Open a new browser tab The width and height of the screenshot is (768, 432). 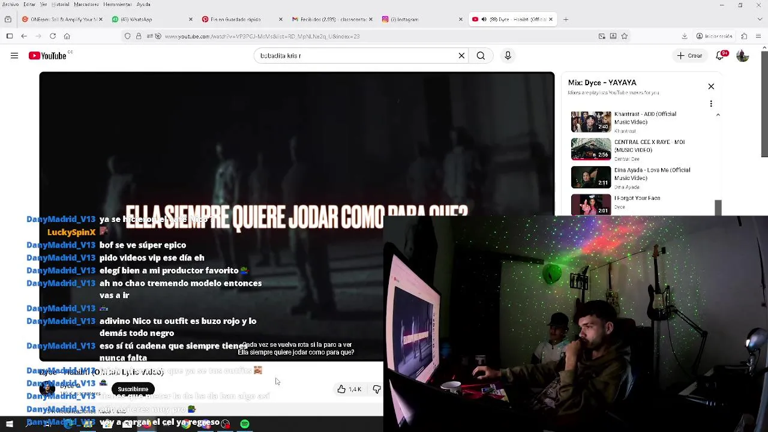565,19
